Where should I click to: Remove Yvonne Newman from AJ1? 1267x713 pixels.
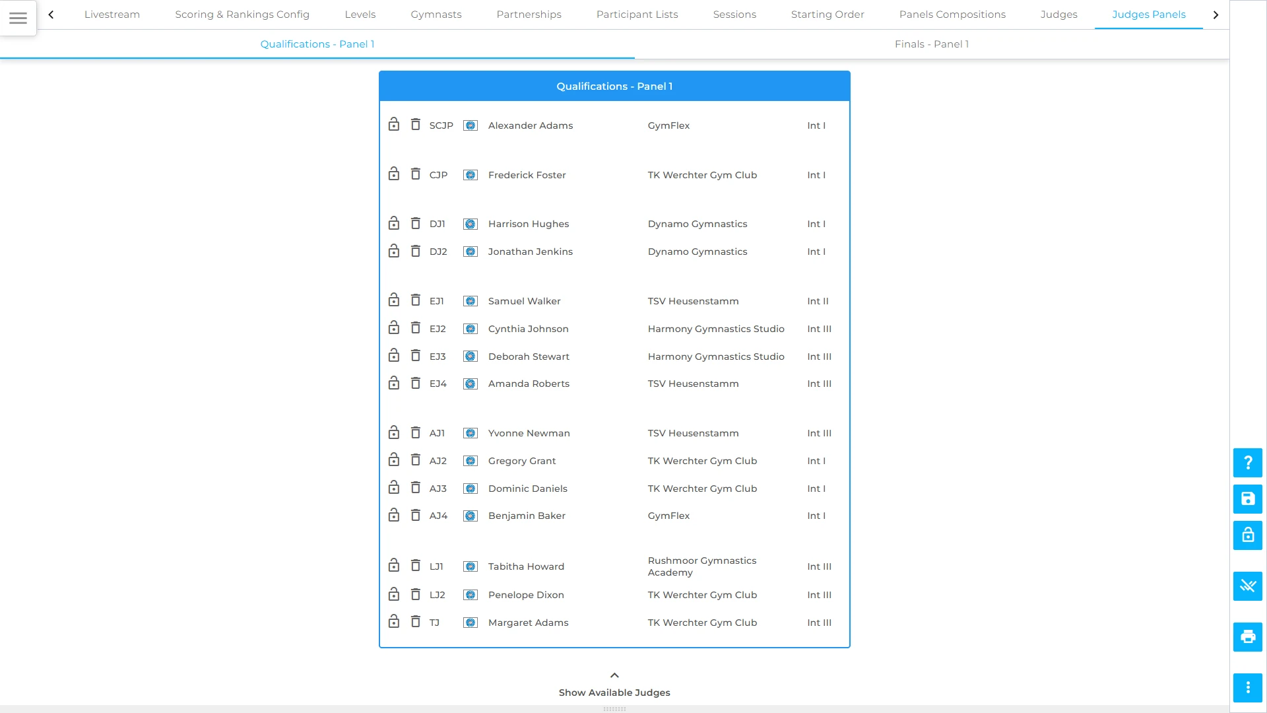(x=416, y=432)
